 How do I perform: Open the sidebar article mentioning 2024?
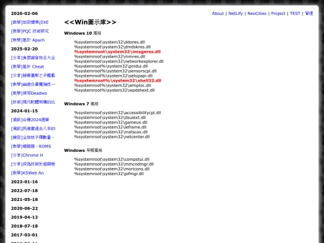[x=30, y=120]
